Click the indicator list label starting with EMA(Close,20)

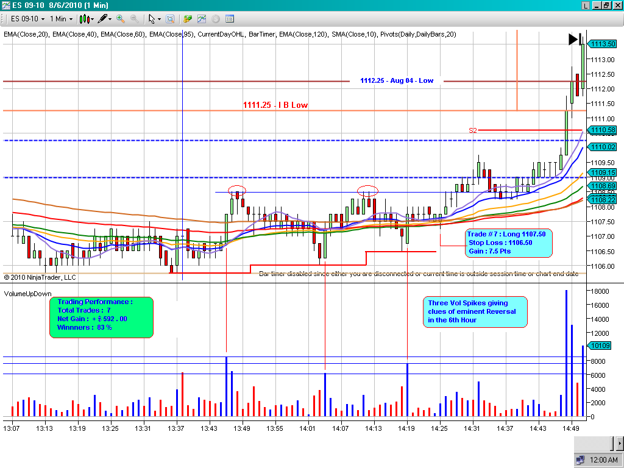230,34
